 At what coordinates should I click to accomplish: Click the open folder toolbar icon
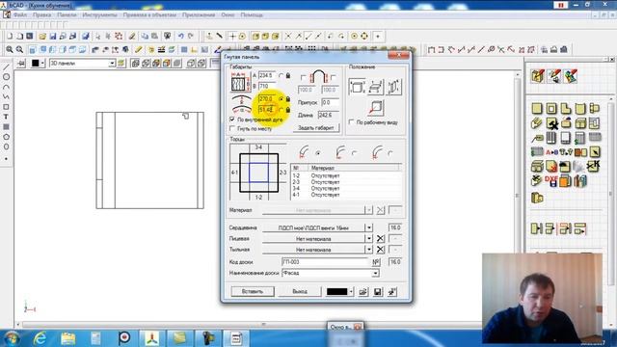[42, 37]
